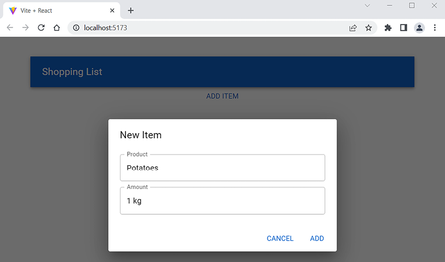The width and height of the screenshot is (445, 262).
Task: Confirm with the ADD button
Action: click(317, 238)
